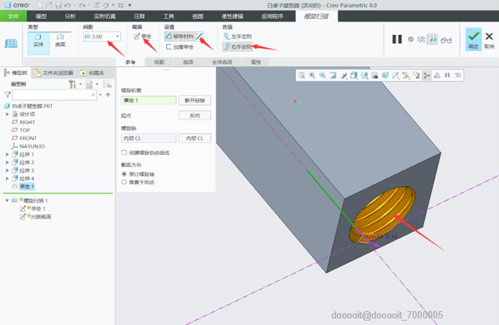The height and width of the screenshot is (325, 499).
Task: Switch to the 注释 ribbon tab
Action: pyautogui.click(x=140, y=16)
